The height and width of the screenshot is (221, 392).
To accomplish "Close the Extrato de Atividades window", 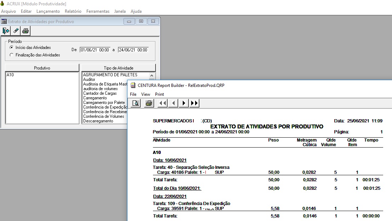I will (153, 21).
